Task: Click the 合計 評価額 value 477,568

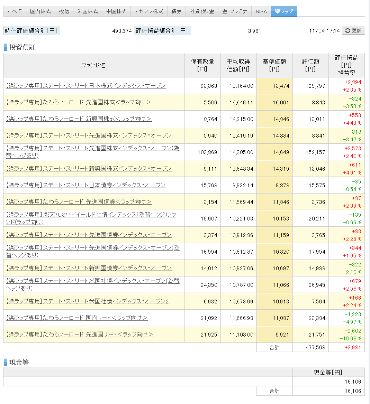Action: (x=315, y=348)
